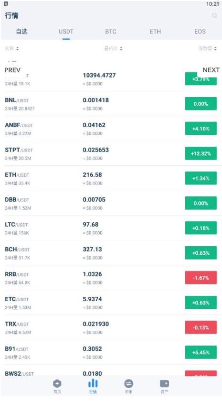The image size is (222, 401).
Task: Click the PREV button
Action: click(12, 70)
